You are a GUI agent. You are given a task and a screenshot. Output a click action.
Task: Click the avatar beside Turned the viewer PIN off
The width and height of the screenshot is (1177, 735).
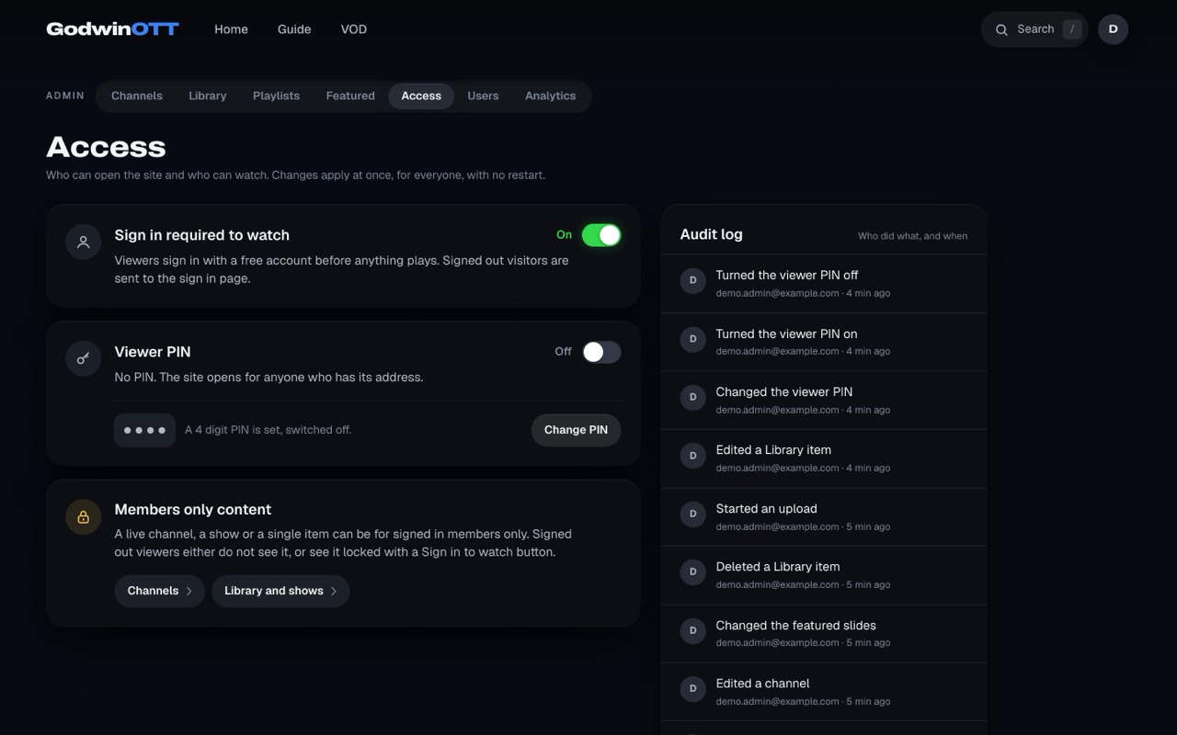(x=692, y=281)
